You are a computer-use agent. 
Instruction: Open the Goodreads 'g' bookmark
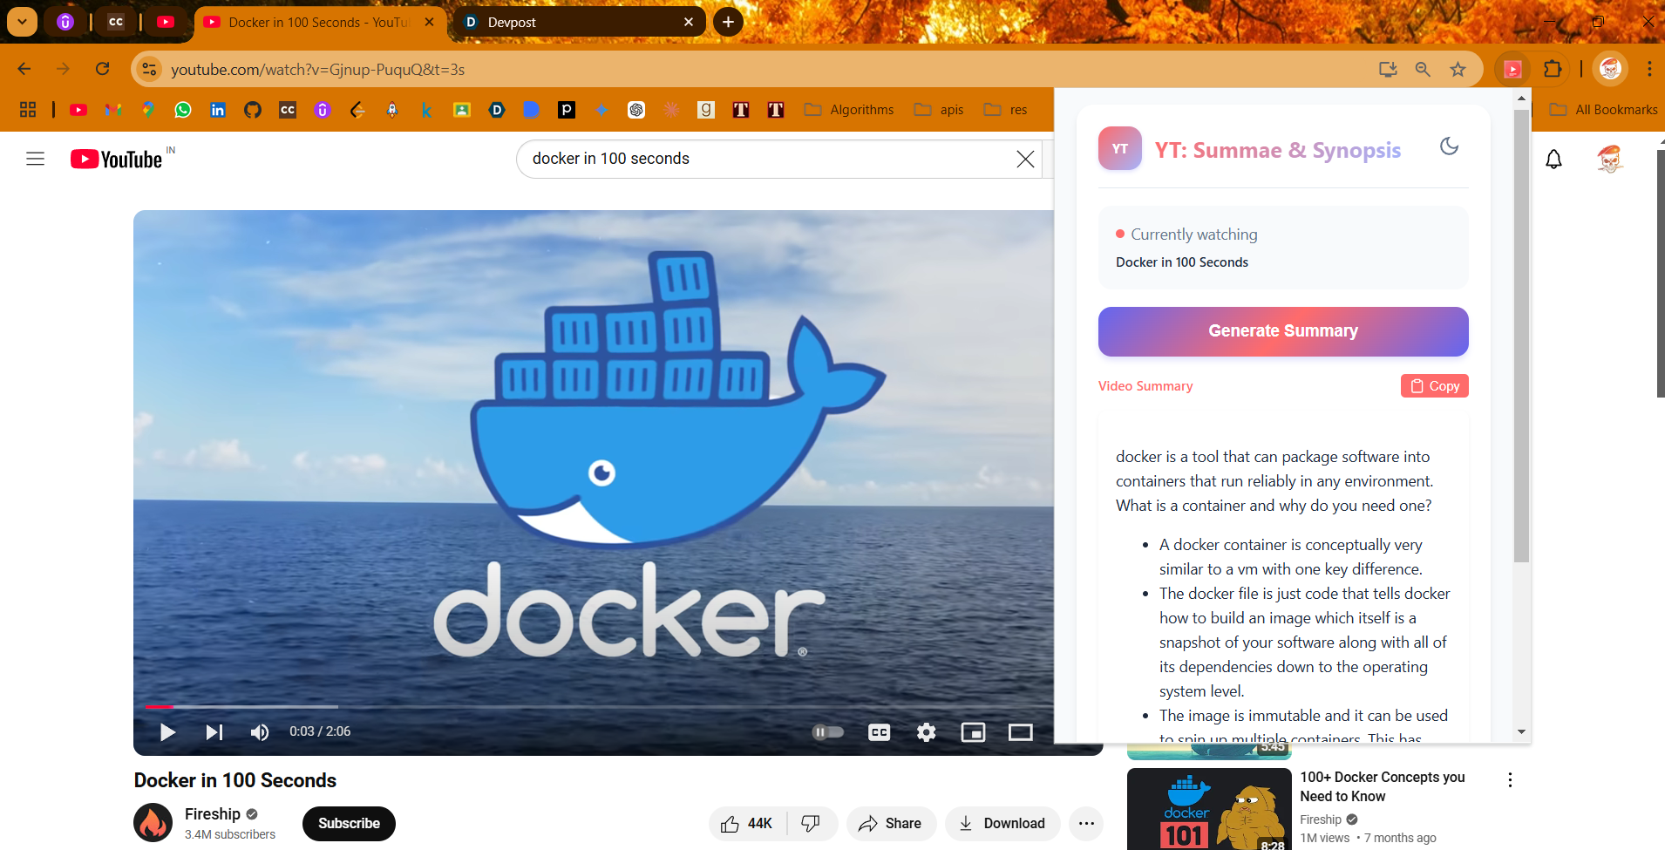click(x=706, y=110)
